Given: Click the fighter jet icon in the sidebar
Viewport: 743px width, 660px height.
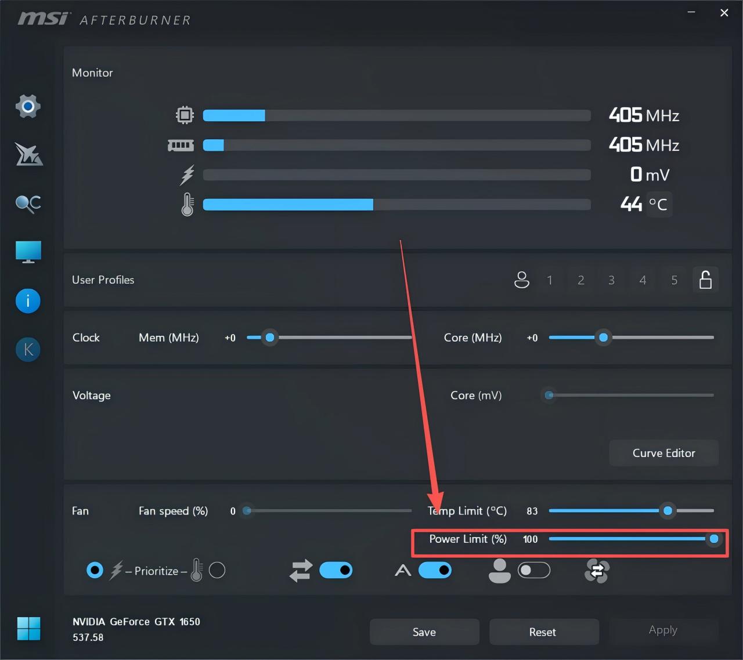Looking at the screenshot, I should 29,154.
